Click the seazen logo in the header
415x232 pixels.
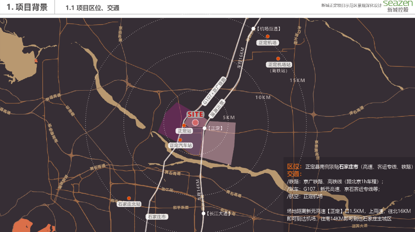coord(398,3)
